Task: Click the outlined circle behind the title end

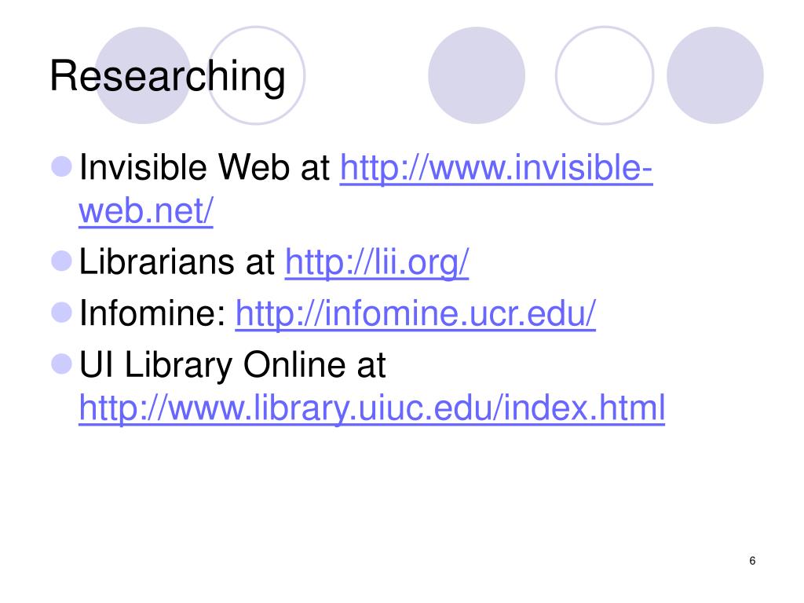Action: [x=255, y=75]
